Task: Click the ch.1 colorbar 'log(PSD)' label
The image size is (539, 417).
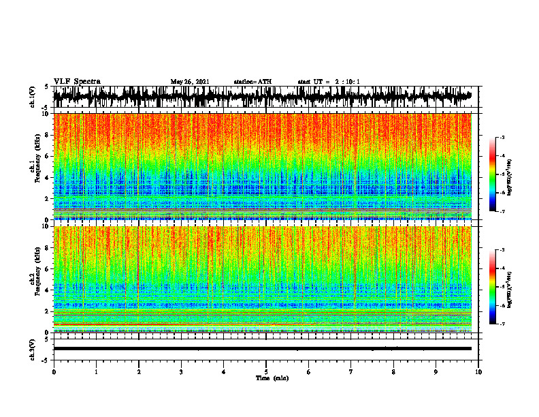Action: (x=509, y=178)
